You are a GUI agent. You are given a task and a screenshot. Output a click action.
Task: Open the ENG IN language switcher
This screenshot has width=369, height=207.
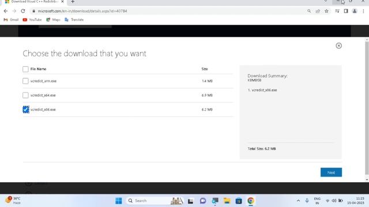pyautogui.click(x=317, y=201)
